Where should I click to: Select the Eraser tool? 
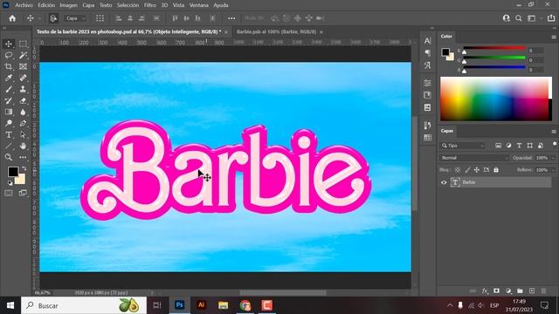23,101
